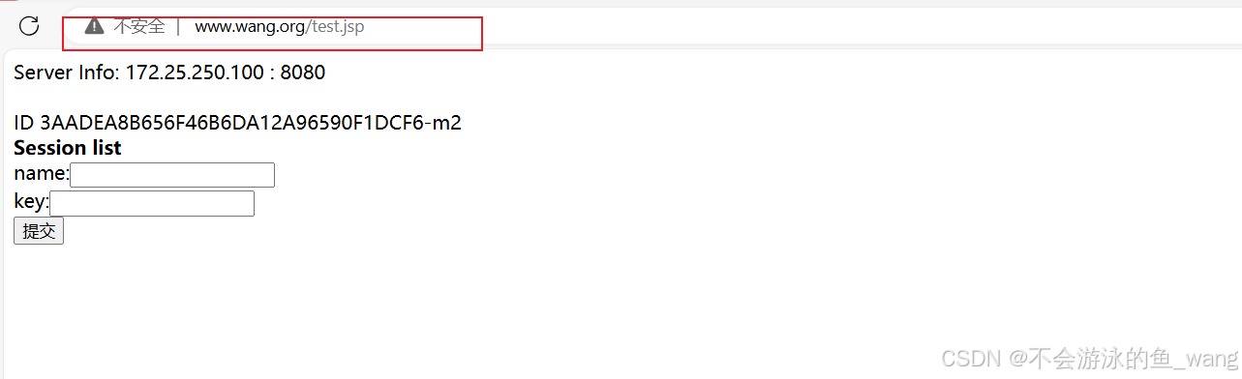Image resolution: width=1242 pixels, height=379 pixels.
Task: Click the not-secure warning triangle icon
Action: coord(94,26)
